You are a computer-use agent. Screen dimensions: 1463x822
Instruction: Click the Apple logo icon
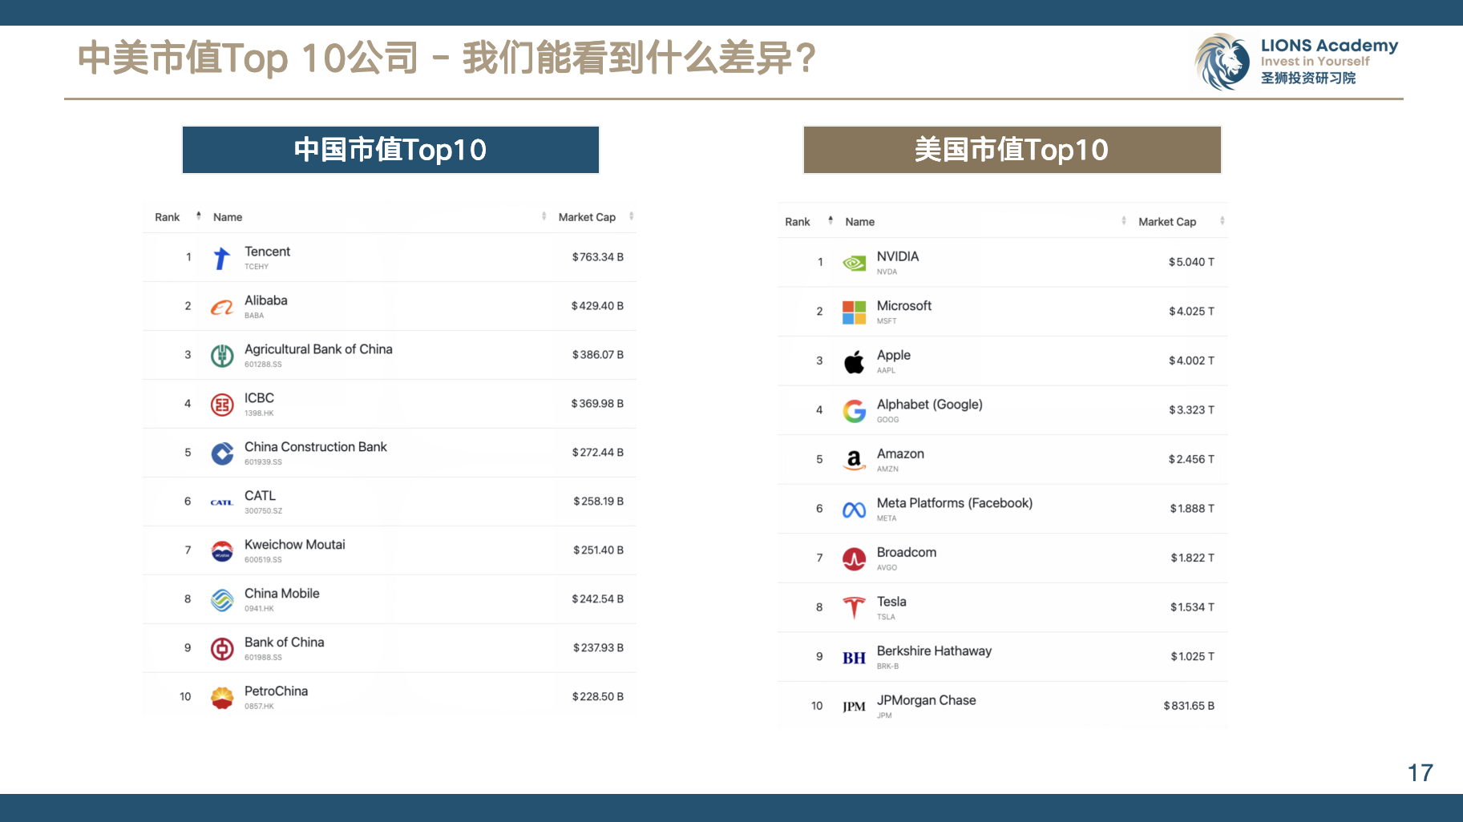click(x=854, y=362)
